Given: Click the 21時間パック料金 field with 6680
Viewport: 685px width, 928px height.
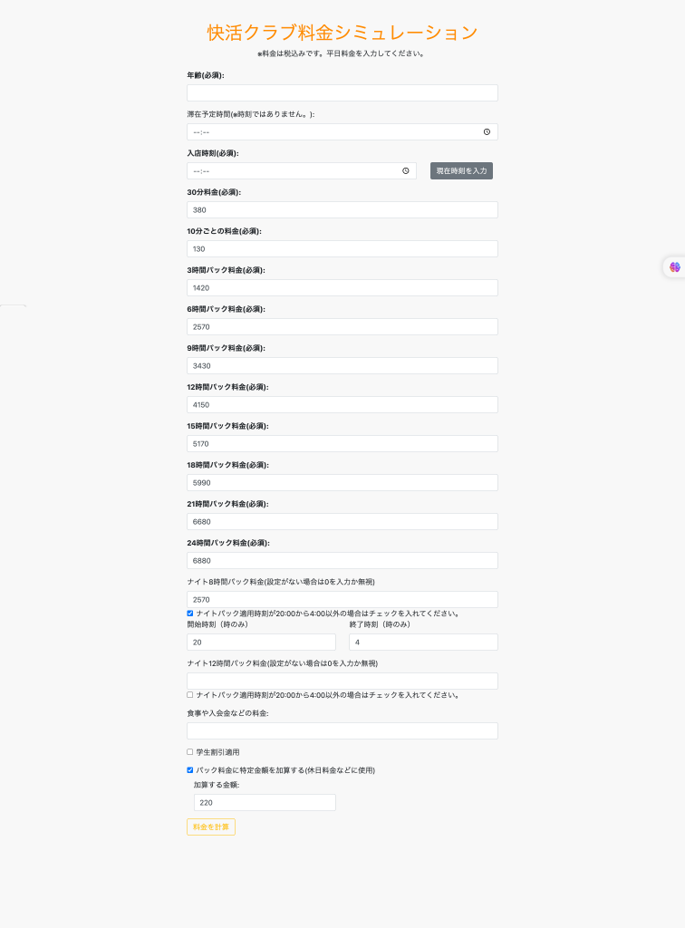Looking at the screenshot, I should click(342, 522).
